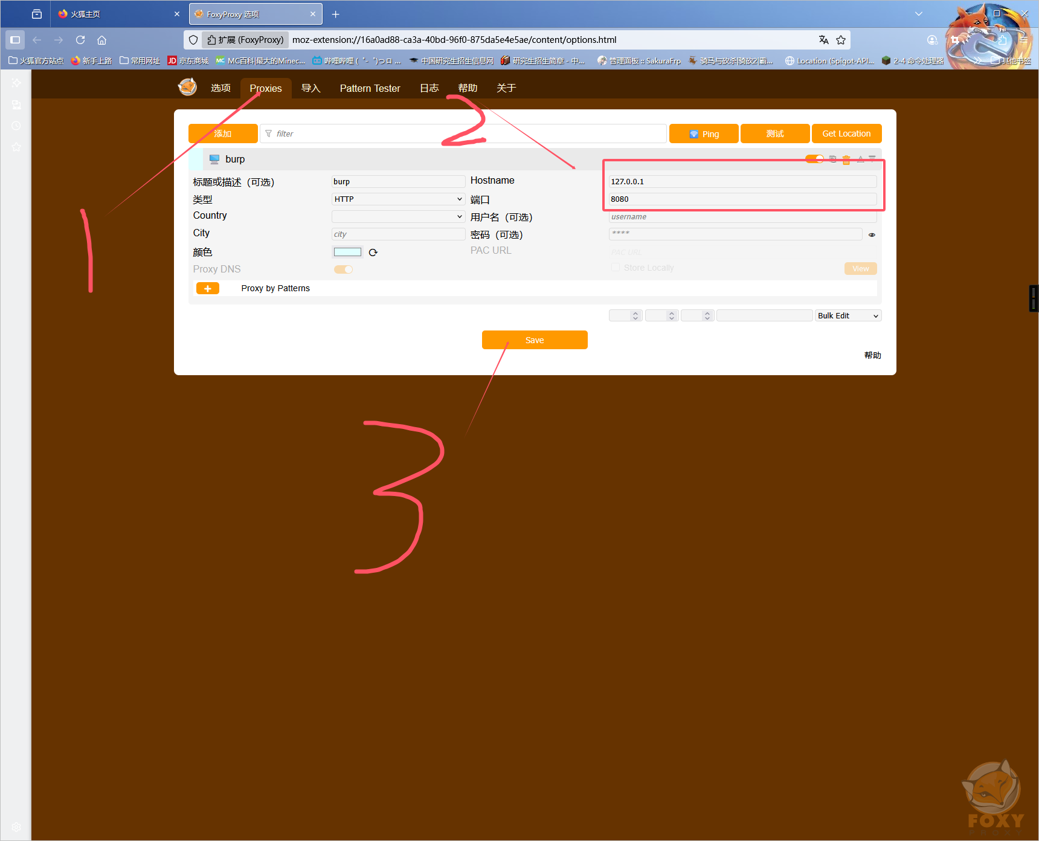Open the Bulk Edit dropdown
This screenshot has width=1039, height=841.
click(848, 316)
